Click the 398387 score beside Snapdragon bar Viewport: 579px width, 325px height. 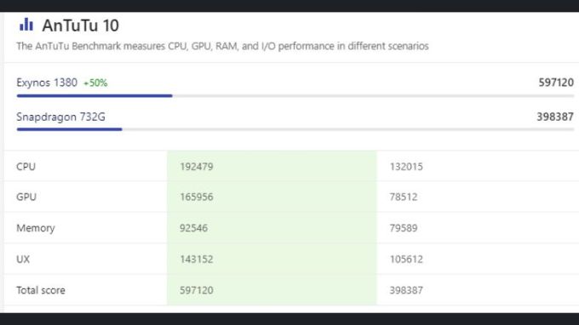[x=555, y=117]
